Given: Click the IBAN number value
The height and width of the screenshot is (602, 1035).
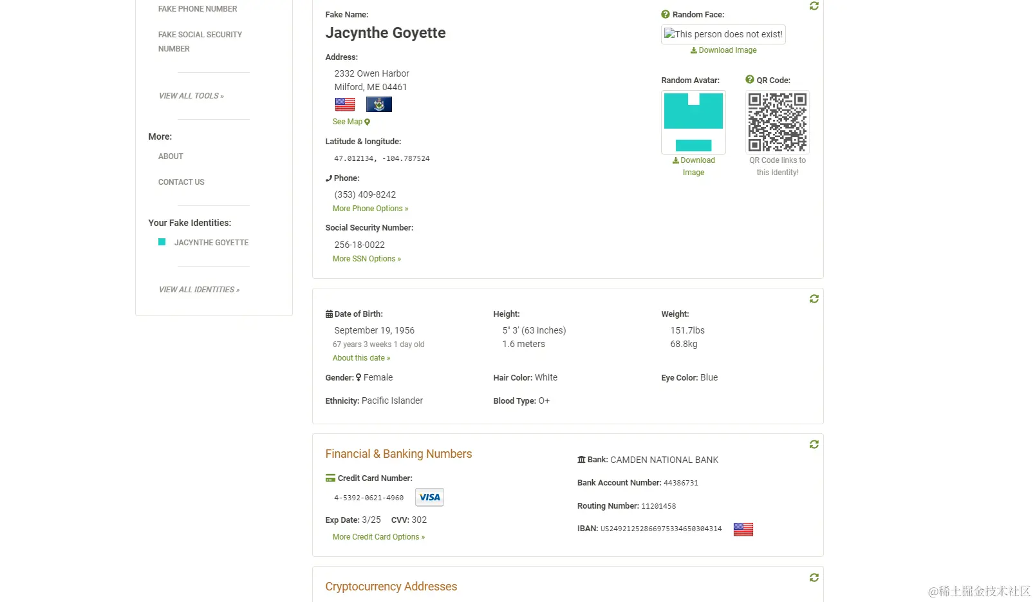Looking at the screenshot, I should click(x=661, y=529).
